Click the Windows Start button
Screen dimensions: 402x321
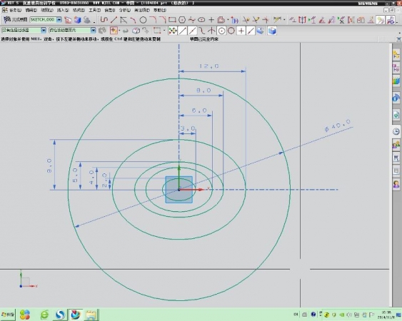(8, 315)
